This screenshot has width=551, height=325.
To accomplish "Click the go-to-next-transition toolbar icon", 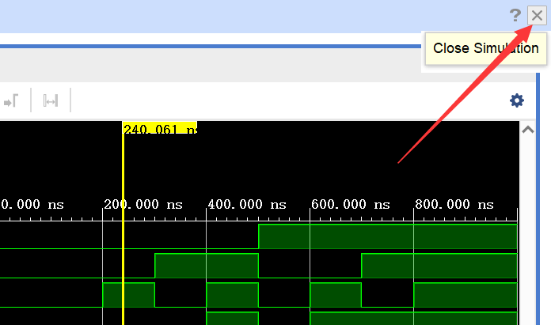I will tap(11, 101).
